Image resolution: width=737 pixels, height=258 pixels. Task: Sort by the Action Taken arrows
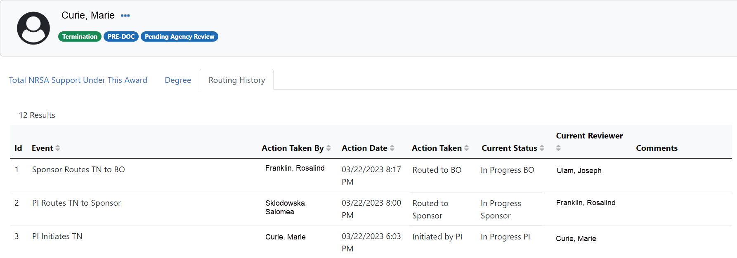(466, 148)
